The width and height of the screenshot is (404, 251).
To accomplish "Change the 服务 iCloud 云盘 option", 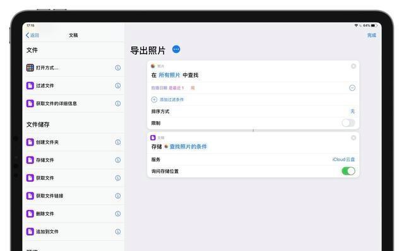I will click(343, 160).
